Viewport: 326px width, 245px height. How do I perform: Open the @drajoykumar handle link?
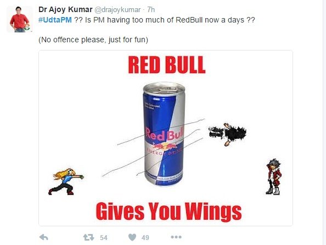[117, 10]
